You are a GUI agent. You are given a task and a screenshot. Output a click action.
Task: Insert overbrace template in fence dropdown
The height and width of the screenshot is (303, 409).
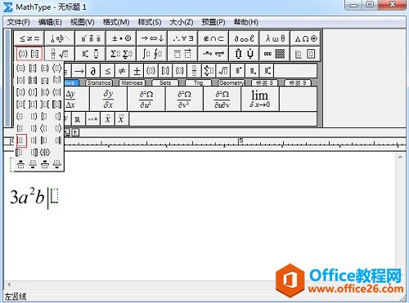click(20, 164)
